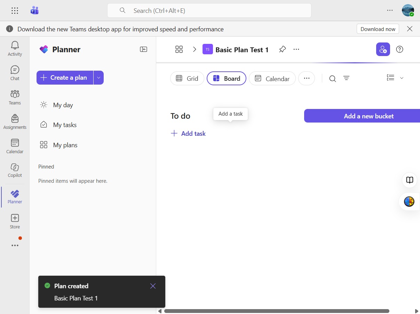Show more apps ellipsis in sidebar

[x=15, y=245]
